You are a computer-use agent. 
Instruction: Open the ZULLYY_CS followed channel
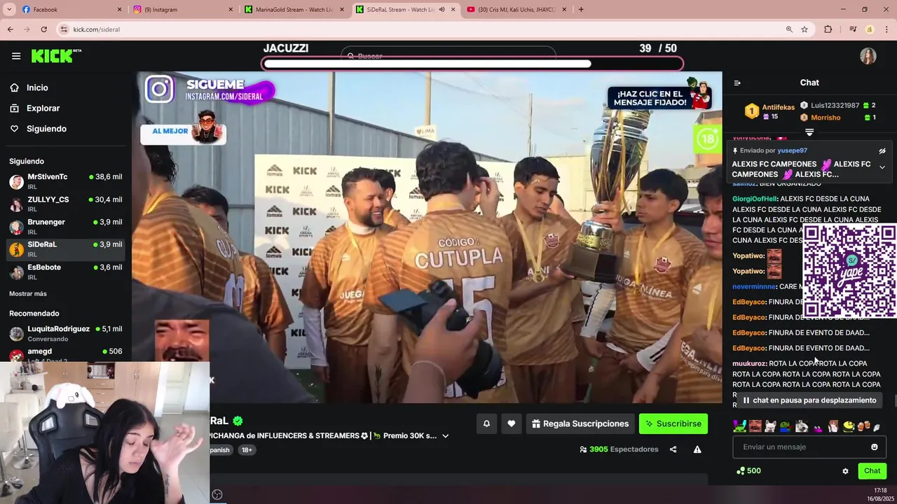point(66,204)
